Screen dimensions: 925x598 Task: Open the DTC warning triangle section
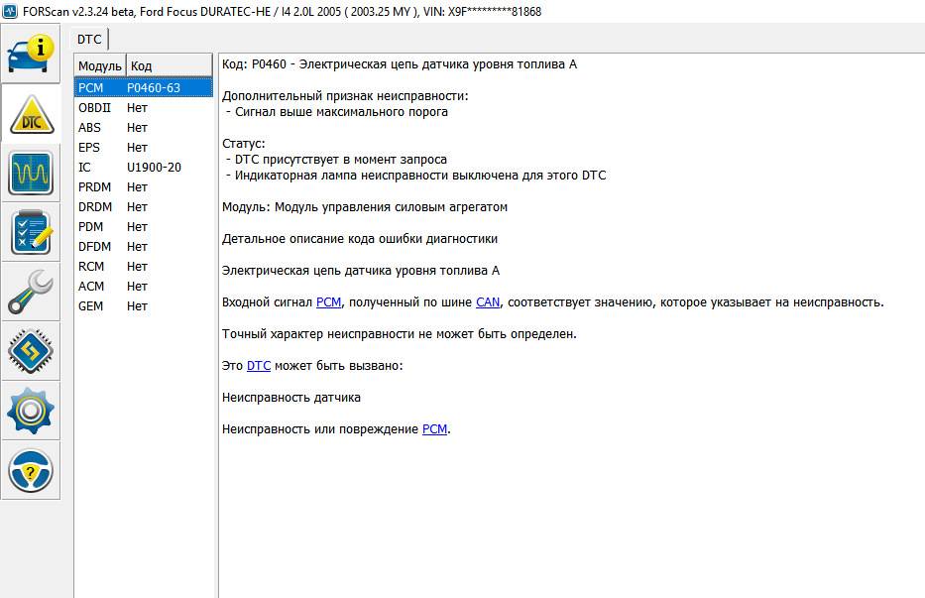pyautogui.click(x=31, y=114)
